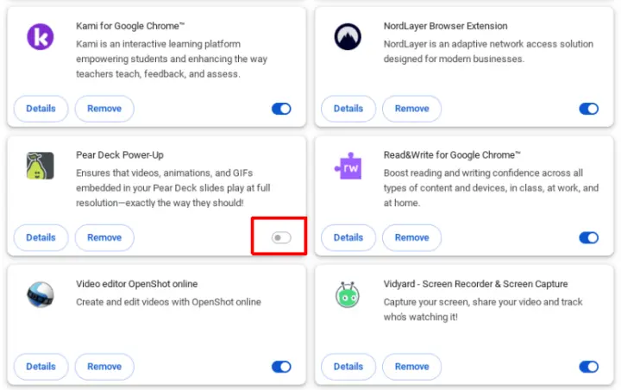
Task: Disable the Read&Write extension toggle
Action: coord(588,237)
